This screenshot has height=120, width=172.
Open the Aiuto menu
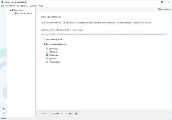[41, 6]
